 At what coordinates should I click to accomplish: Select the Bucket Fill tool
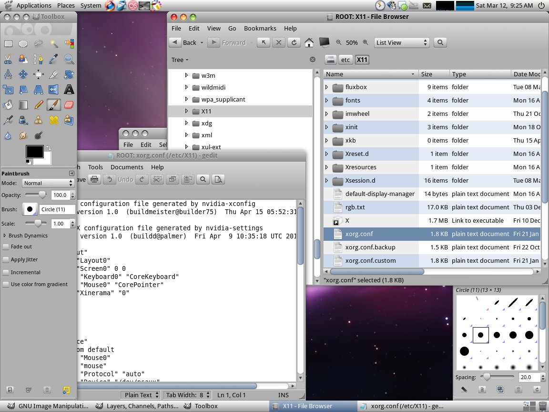pos(8,105)
